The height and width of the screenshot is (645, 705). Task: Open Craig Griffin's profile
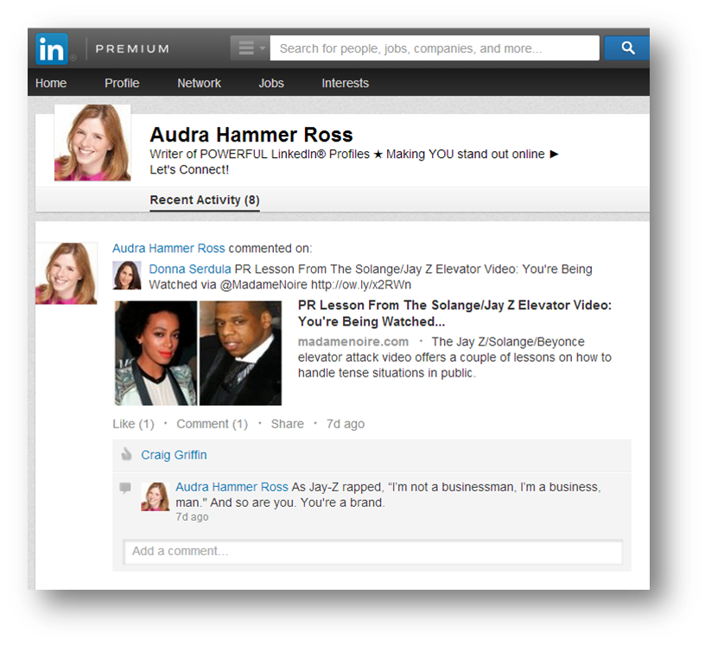tap(174, 454)
